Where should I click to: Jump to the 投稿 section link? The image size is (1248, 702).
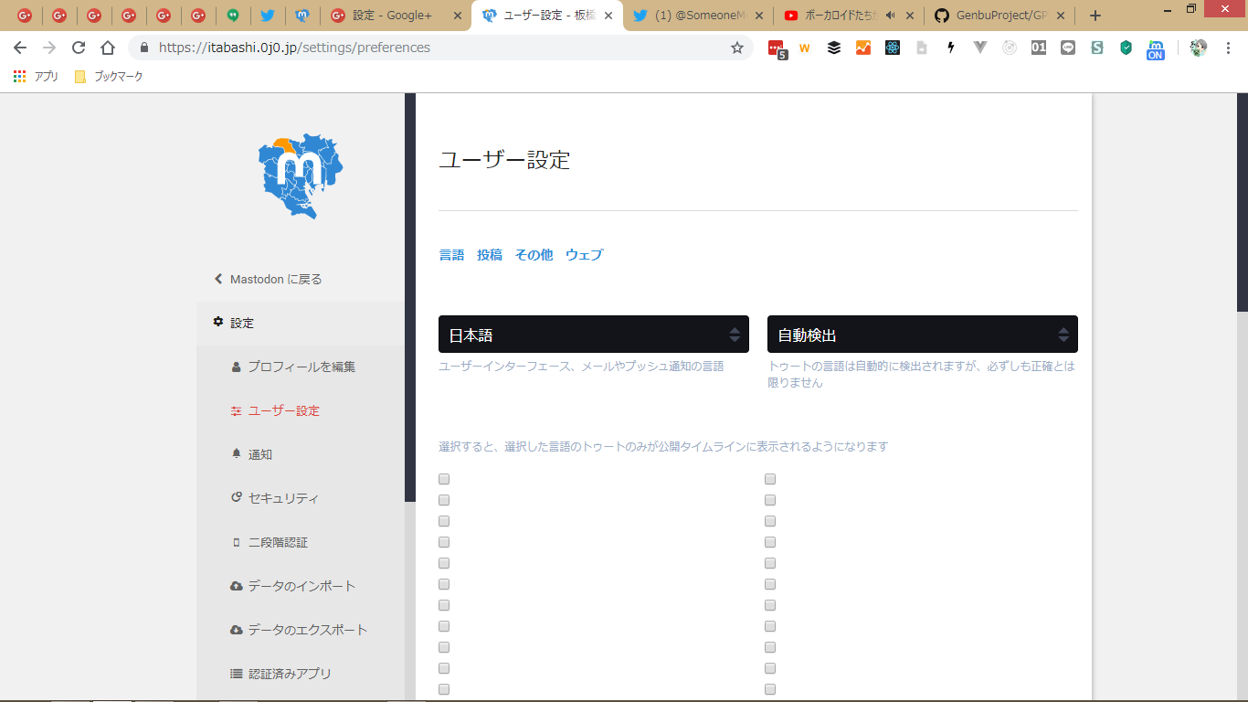point(490,255)
